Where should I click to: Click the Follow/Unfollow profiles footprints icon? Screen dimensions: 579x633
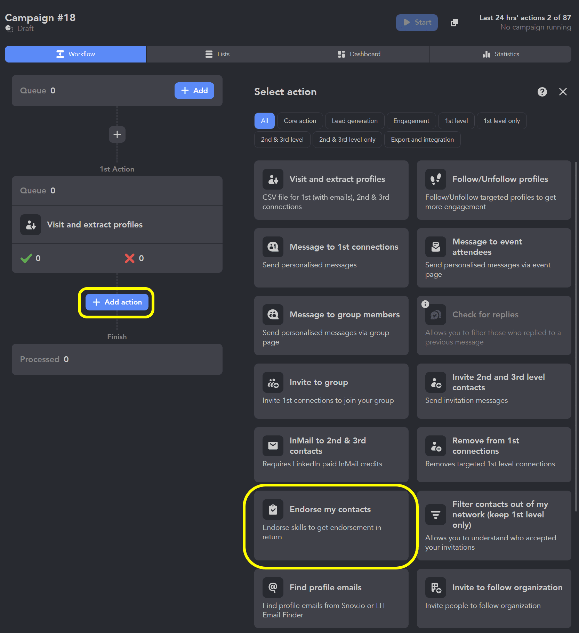[x=435, y=179]
